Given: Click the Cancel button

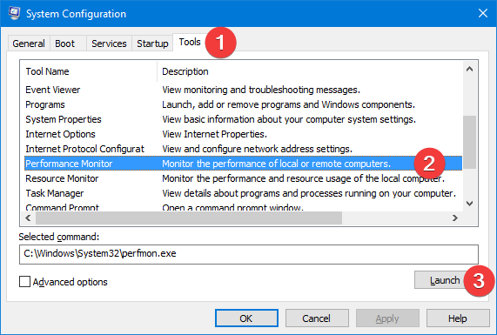Looking at the screenshot, I should (317, 318).
